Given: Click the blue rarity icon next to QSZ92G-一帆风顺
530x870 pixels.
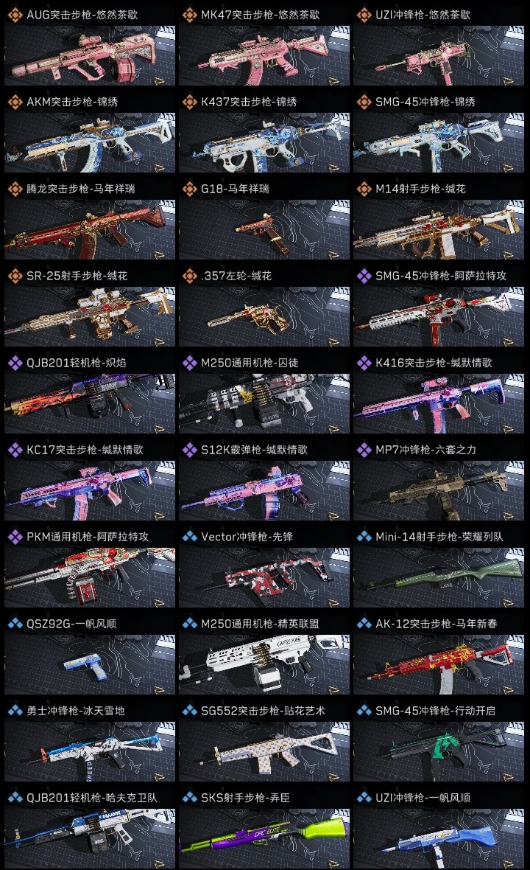Looking at the screenshot, I should [x=15, y=624].
